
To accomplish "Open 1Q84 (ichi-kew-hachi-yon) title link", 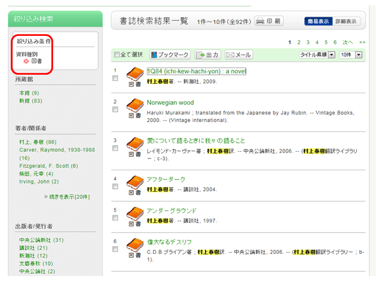I will tap(196, 71).
